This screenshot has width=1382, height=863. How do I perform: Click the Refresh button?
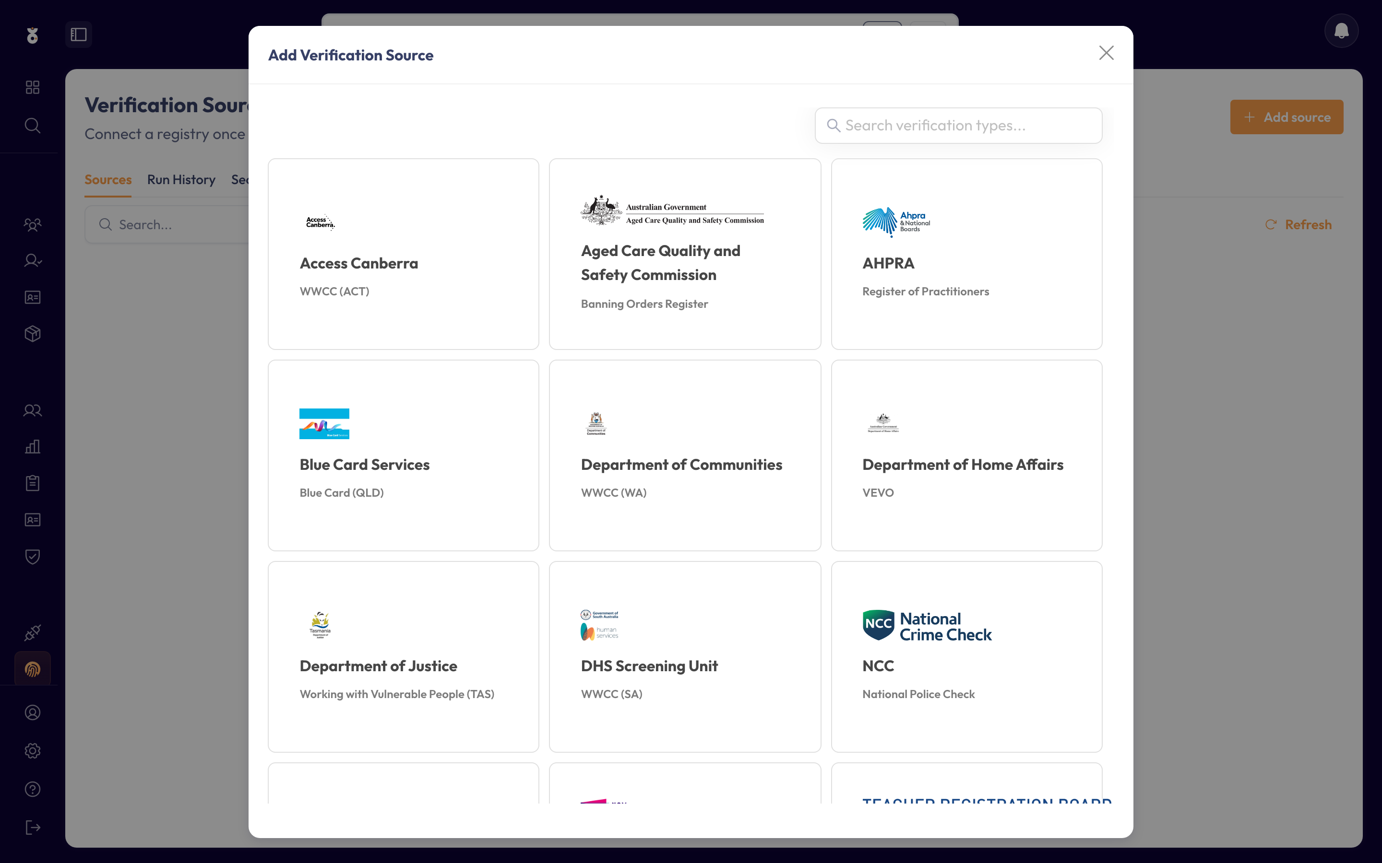1298,225
